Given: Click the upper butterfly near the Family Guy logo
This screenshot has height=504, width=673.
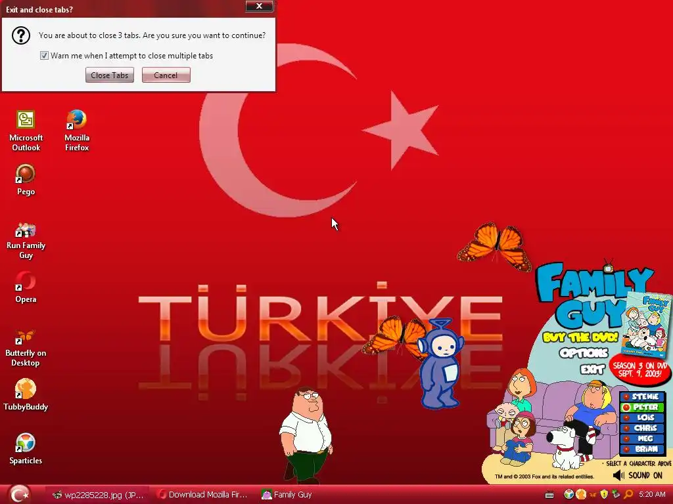Looking at the screenshot, I should 495,247.
